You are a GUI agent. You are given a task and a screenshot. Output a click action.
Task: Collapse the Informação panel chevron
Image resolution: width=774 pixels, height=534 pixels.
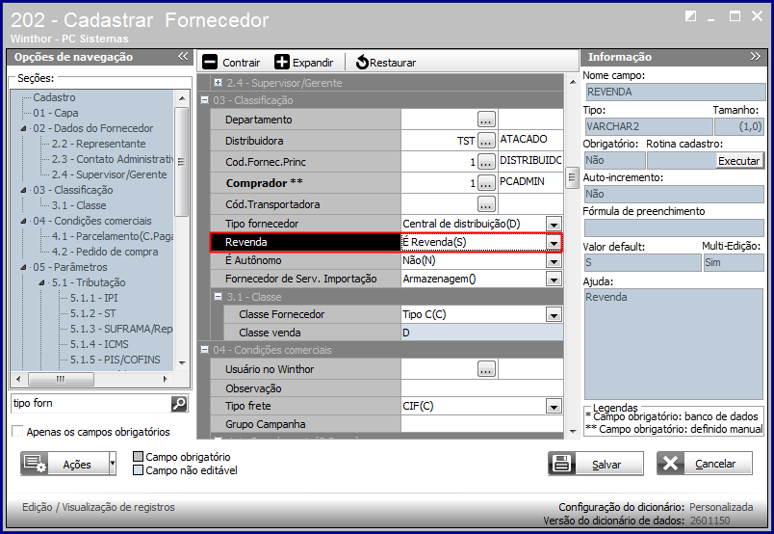pyautogui.click(x=756, y=56)
